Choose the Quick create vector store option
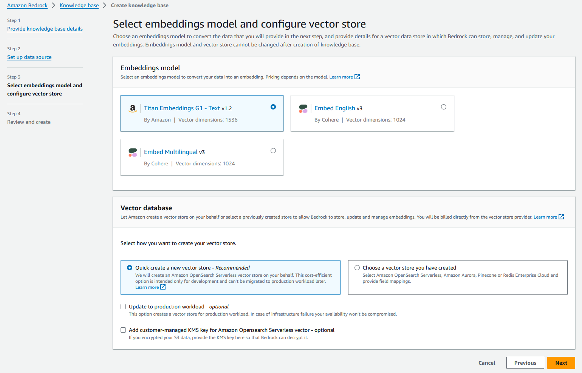This screenshot has width=582, height=373. tap(130, 267)
